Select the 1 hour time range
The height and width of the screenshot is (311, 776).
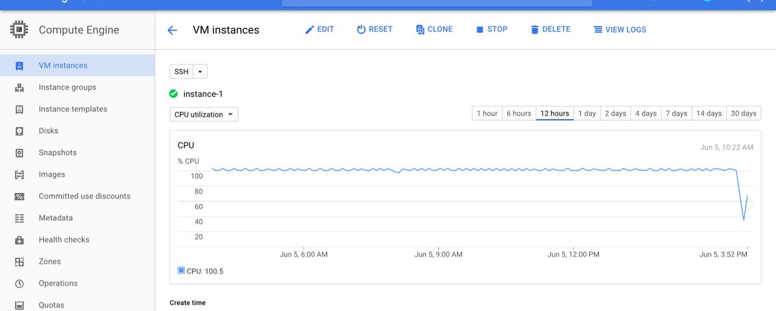(x=487, y=114)
